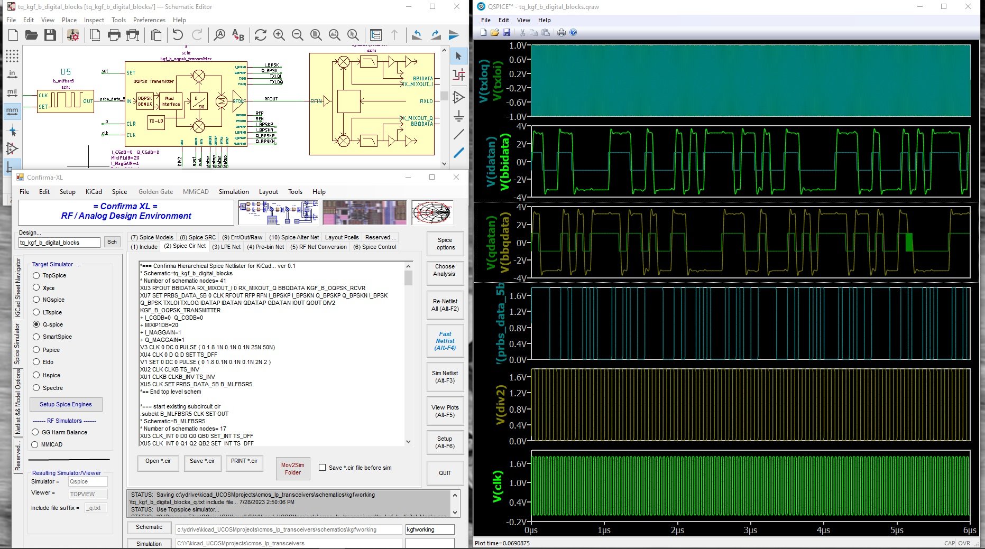Screen dimensions: 985x549
Task: Click the QSPICE help icon
Action: click(573, 33)
